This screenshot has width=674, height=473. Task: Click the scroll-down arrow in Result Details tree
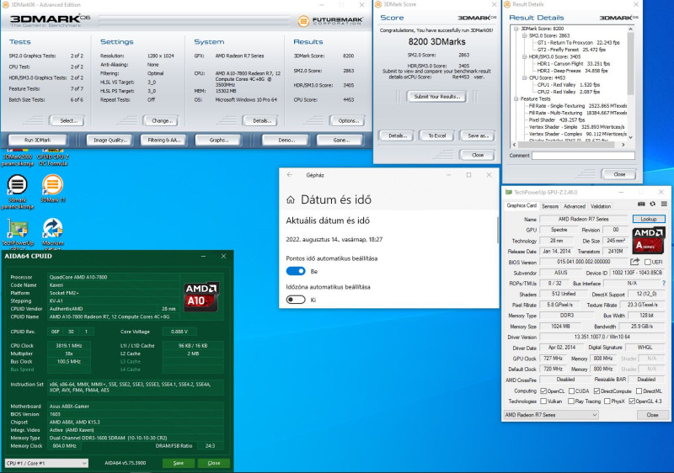pyautogui.click(x=630, y=137)
